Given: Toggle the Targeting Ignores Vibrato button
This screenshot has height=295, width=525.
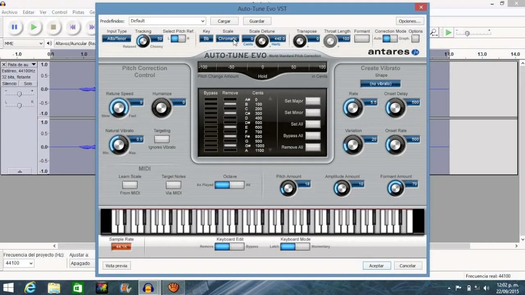Looking at the screenshot, I should [162, 139].
